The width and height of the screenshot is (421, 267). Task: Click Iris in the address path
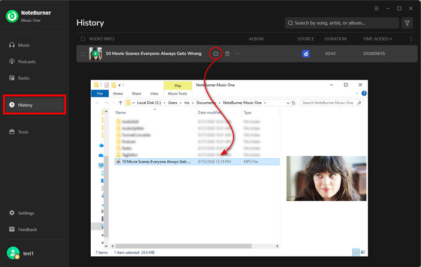pyautogui.click(x=187, y=103)
